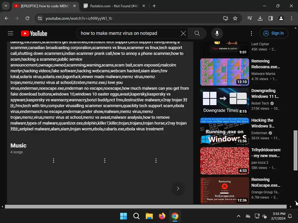Open the tab search dropdown
This screenshot has width=298, height=223.
(6, 6)
